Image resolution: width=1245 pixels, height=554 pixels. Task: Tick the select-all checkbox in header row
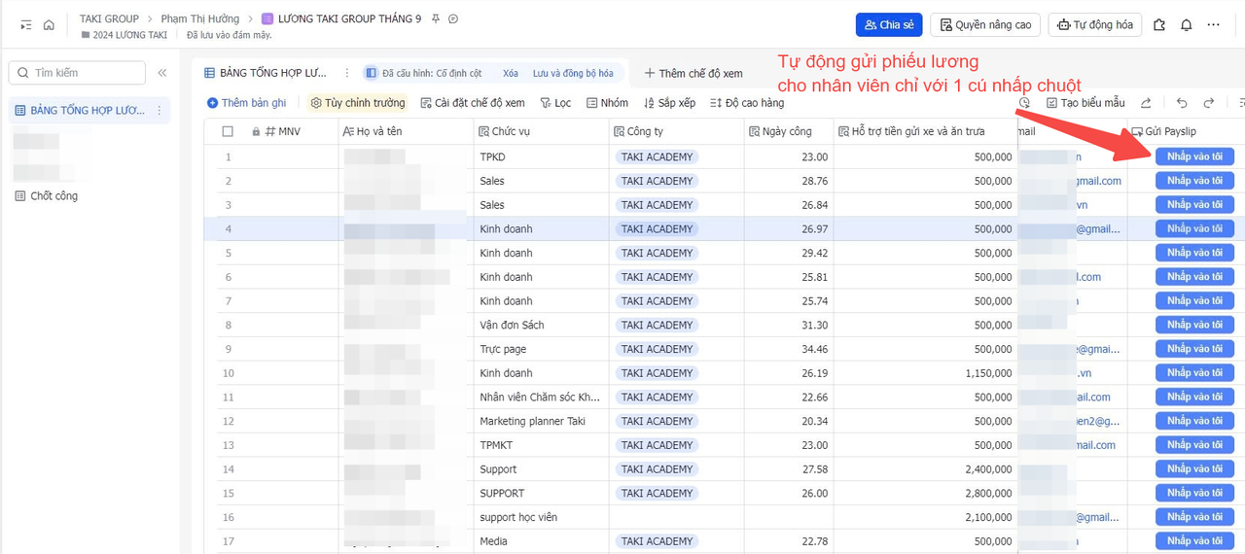pos(228,131)
